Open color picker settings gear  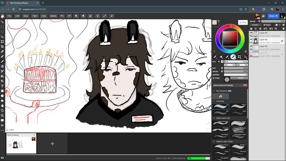[246, 51]
